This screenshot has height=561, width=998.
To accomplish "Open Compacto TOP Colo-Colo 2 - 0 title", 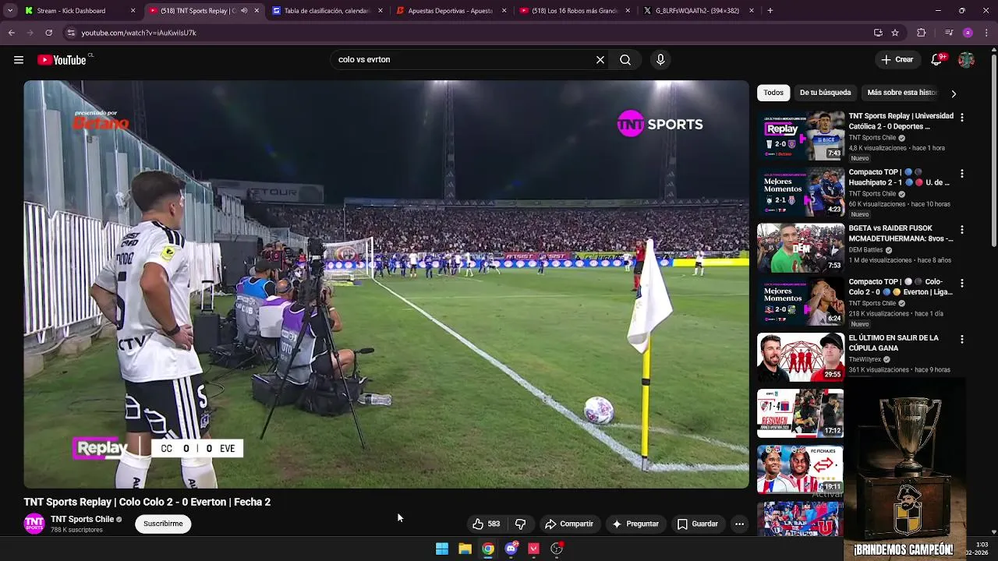I will pyautogui.click(x=901, y=287).
